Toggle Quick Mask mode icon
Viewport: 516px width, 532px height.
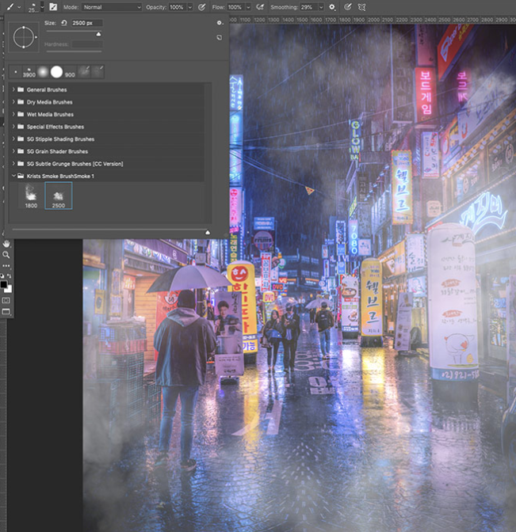point(6,300)
